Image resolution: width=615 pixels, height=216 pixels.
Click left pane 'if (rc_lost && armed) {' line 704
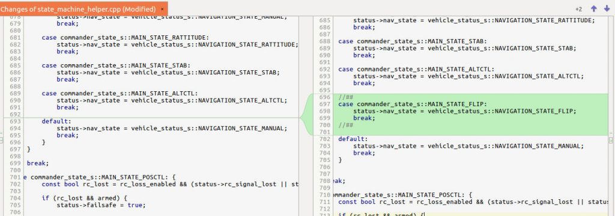pyautogui.click(x=84, y=198)
